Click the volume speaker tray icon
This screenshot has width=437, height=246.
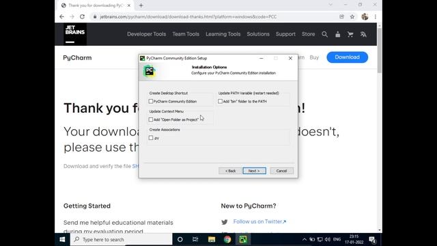click(x=328, y=239)
